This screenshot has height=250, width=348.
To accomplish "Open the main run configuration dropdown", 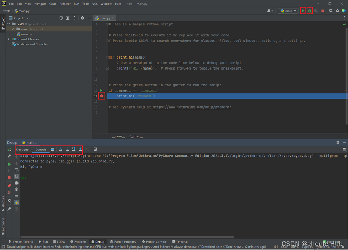I will pyautogui.click(x=288, y=11).
